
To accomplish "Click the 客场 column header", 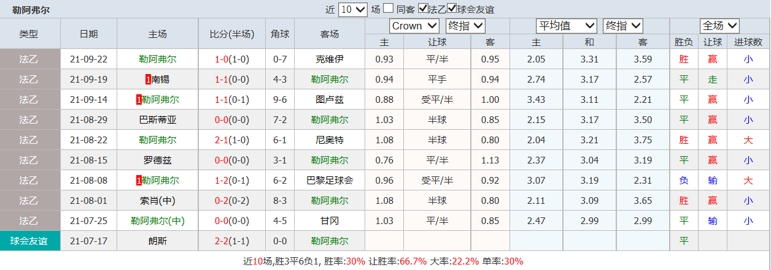I will coord(330,34).
